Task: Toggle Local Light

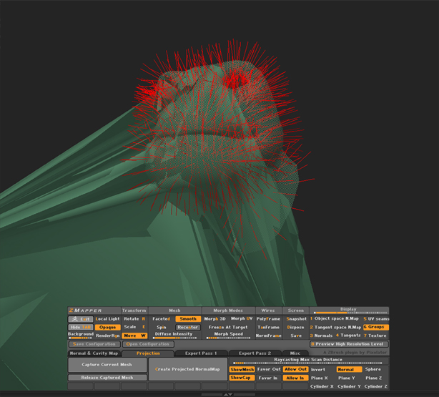Action: pos(107,319)
